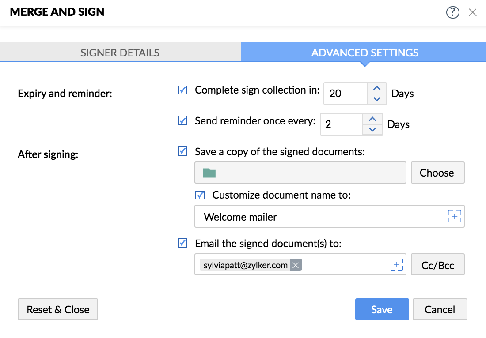This screenshot has height=338, width=486.
Task: Decrease sign collection days with down arrow
Action: click(377, 99)
